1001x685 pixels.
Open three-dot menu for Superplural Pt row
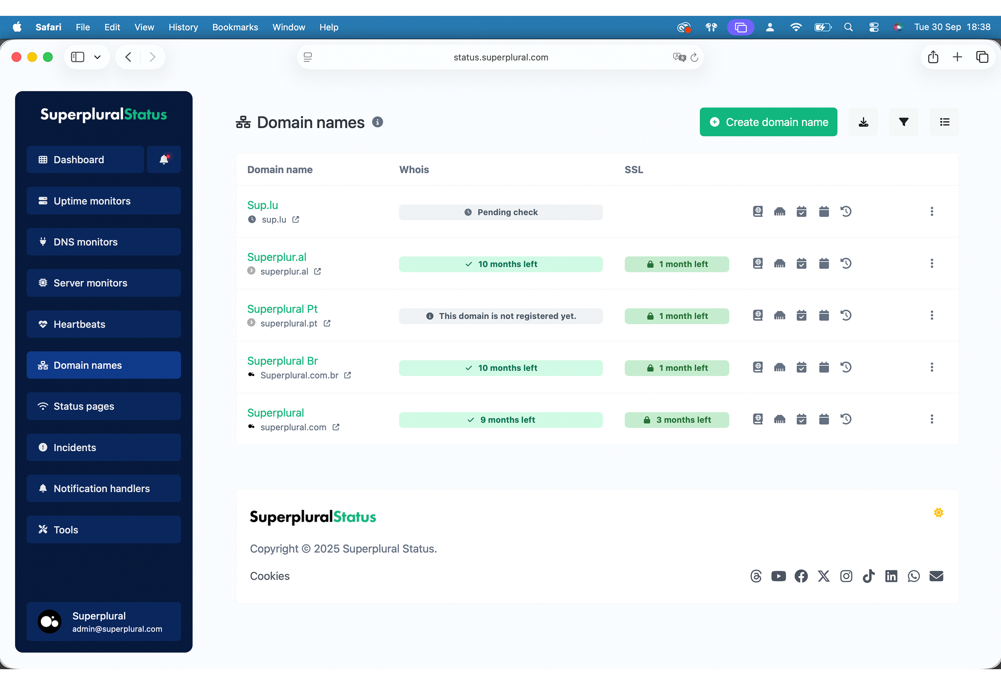coord(932,315)
